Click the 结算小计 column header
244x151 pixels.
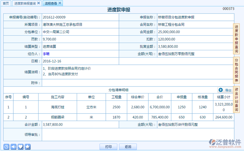[x=224, y=97]
